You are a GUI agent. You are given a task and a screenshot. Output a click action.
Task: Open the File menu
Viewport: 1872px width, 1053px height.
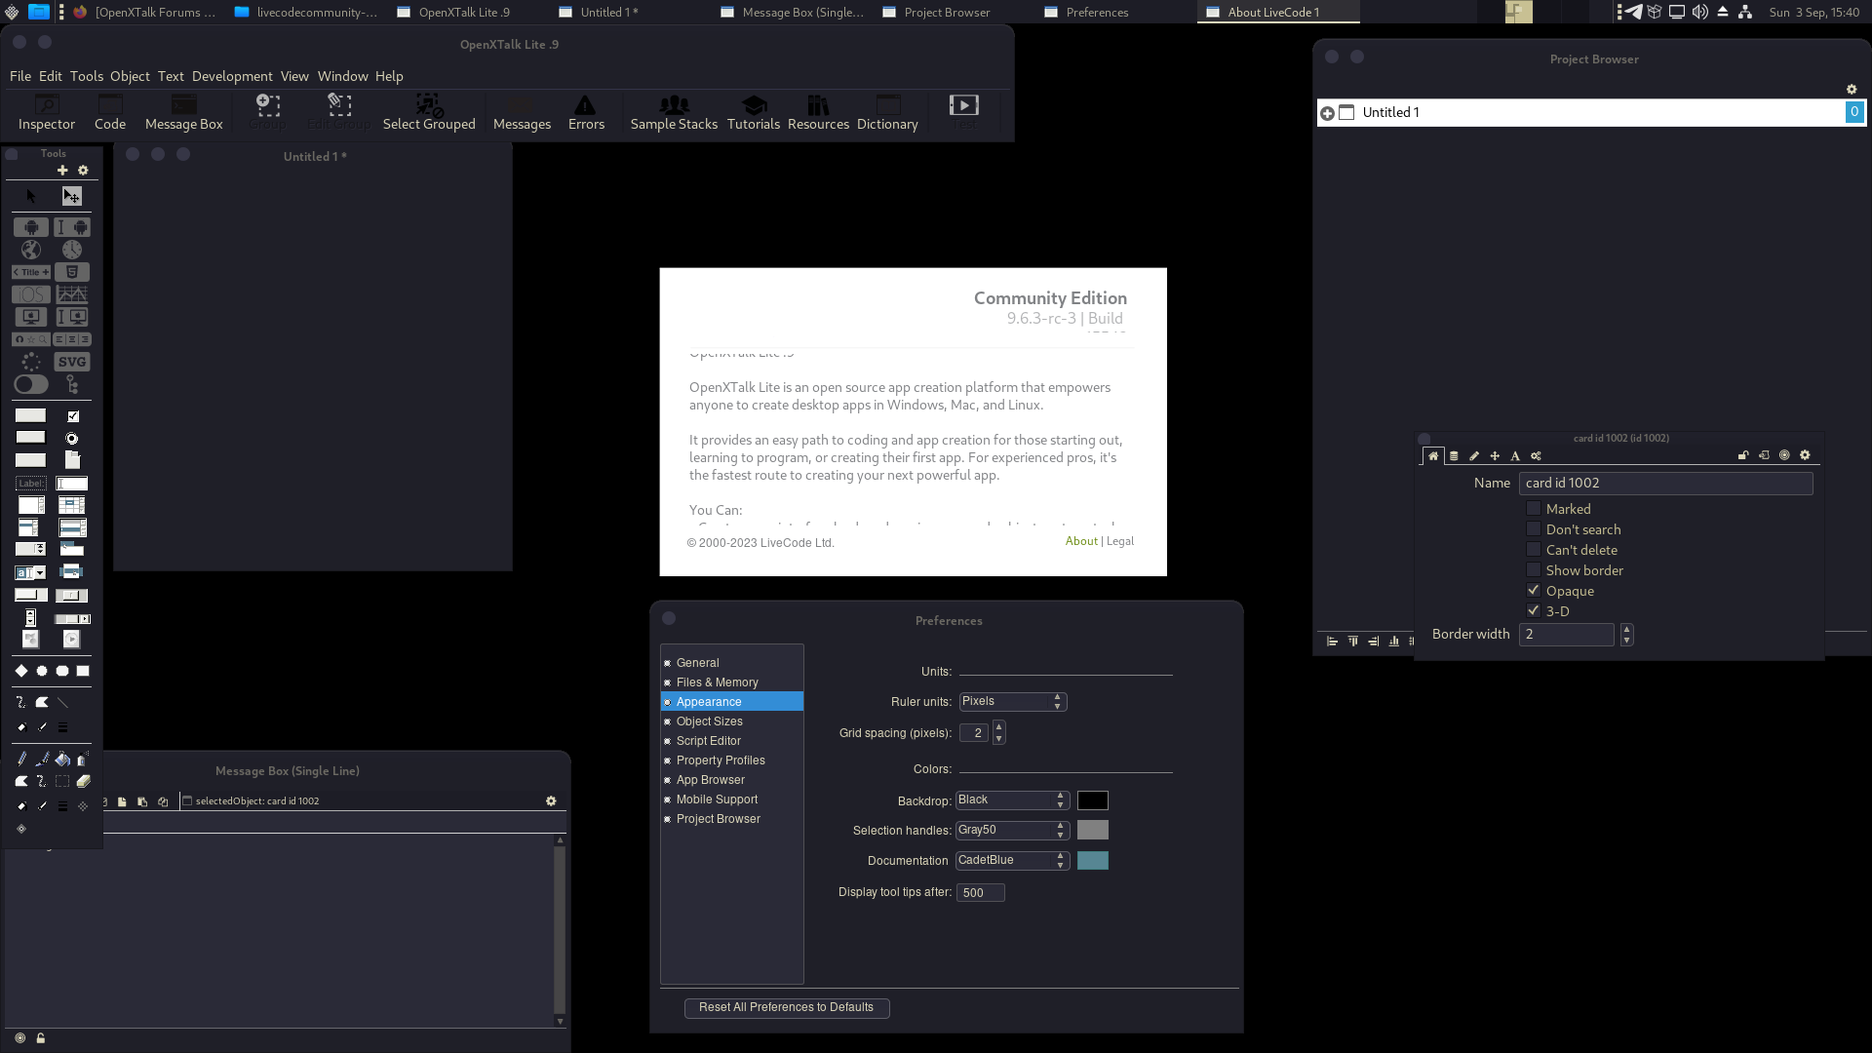(20, 76)
